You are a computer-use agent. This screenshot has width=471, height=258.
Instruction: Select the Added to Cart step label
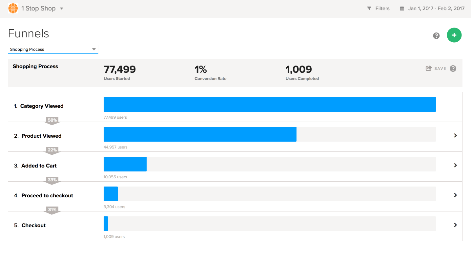tap(39, 166)
